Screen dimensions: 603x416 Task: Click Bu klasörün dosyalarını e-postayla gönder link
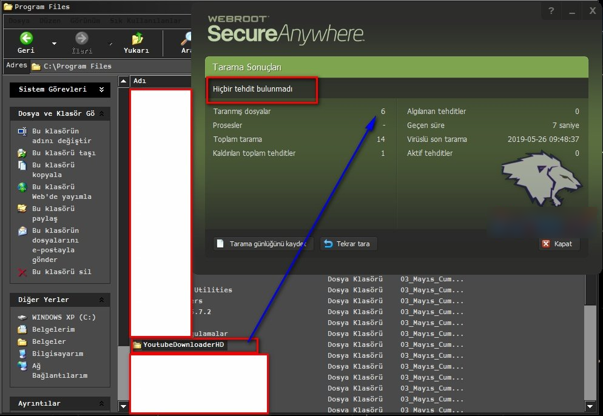[x=55, y=245]
